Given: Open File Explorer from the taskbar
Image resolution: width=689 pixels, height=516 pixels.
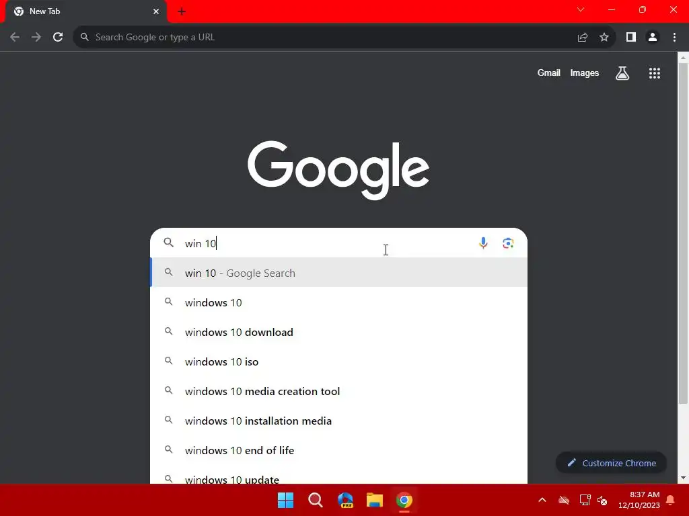Looking at the screenshot, I should pyautogui.click(x=375, y=500).
